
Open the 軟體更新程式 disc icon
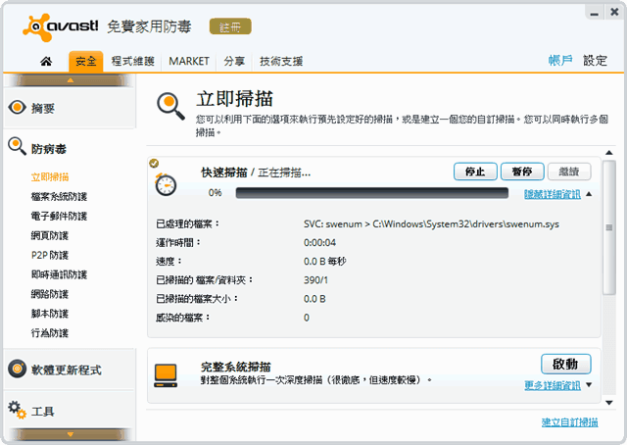coord(18,369)
